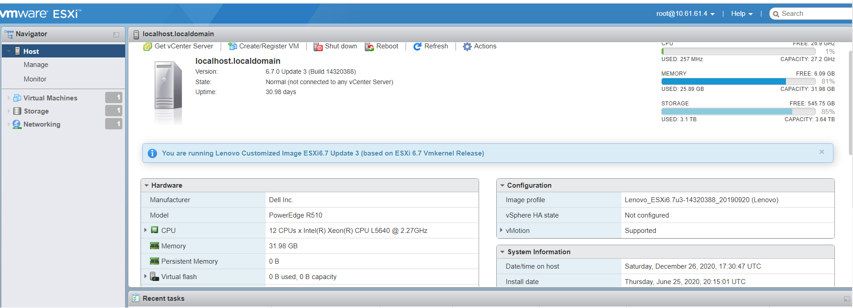Expand the Virtual flash row
Image resolution: width=853 pixels, height=308 pixels.
(x=145, y=276)
